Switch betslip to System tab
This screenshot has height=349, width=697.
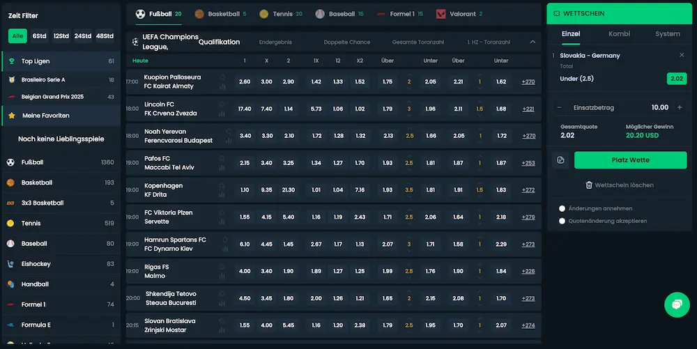667,33
